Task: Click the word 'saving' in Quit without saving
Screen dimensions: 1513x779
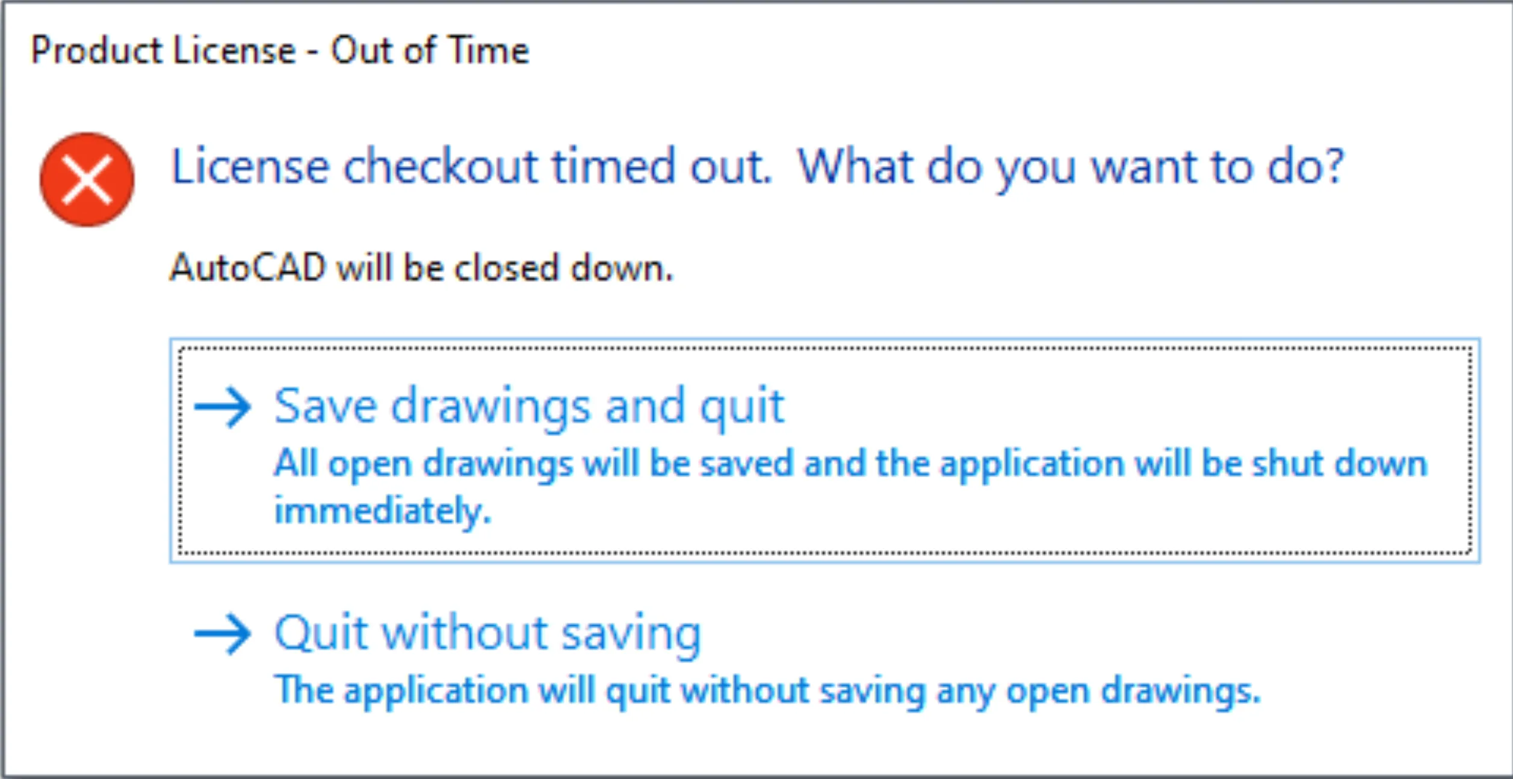Action: point(631,634)
